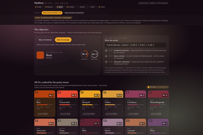Click the C value contrast badge
Screen dimensions: 203x135
click(106, 56)
